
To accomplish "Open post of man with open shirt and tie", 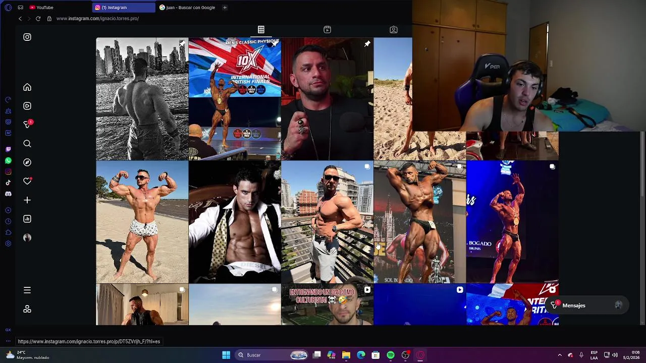I will (x=235, y=222).
